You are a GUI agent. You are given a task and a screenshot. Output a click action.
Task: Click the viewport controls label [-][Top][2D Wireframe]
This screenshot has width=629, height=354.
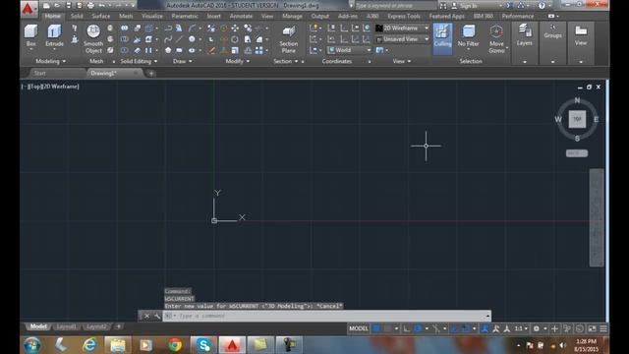(50, 87)
